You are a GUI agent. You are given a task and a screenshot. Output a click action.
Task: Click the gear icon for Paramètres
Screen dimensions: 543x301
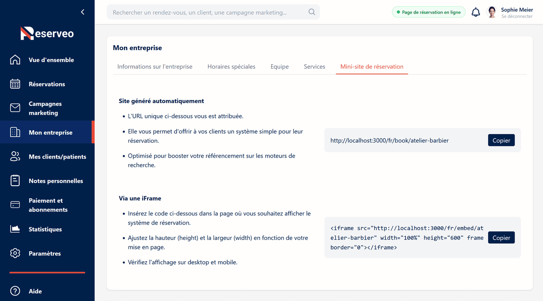pyautogui.click(x=15, y=253)
